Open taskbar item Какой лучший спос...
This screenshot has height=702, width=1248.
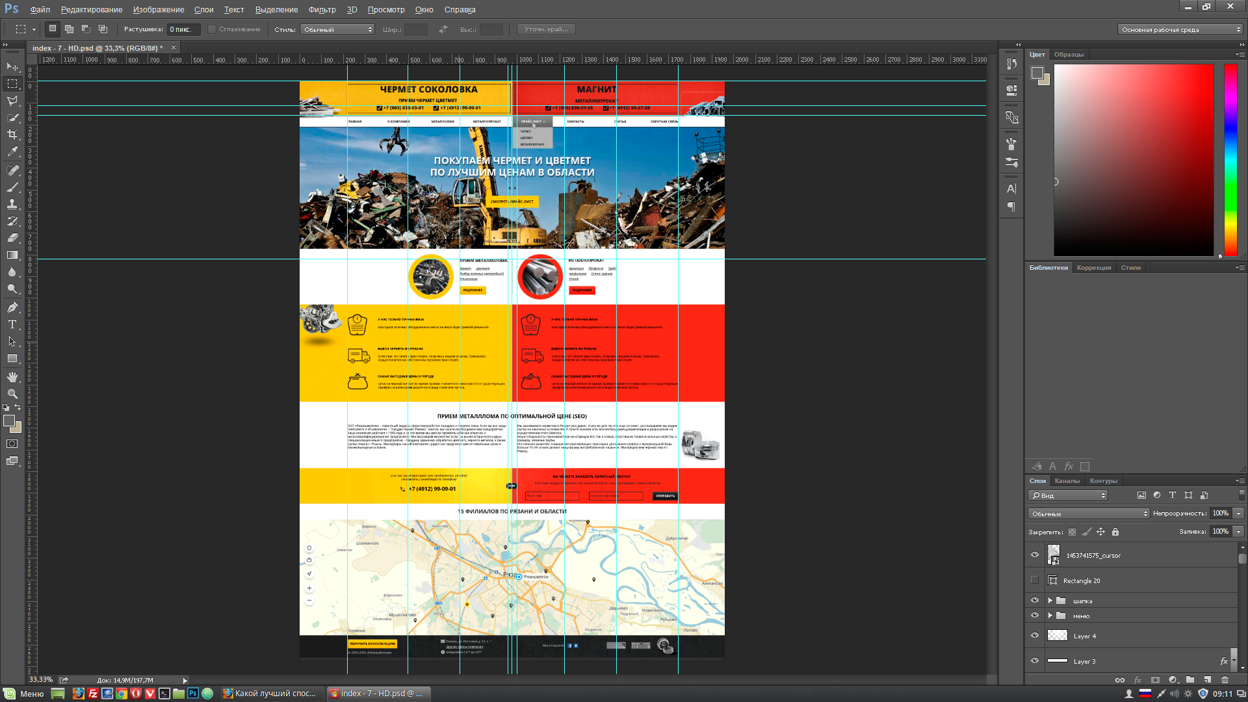point(270,694)
